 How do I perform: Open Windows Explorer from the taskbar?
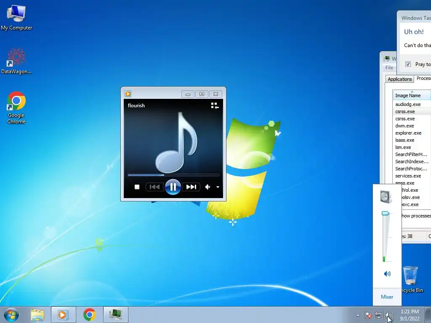[37, 315]
